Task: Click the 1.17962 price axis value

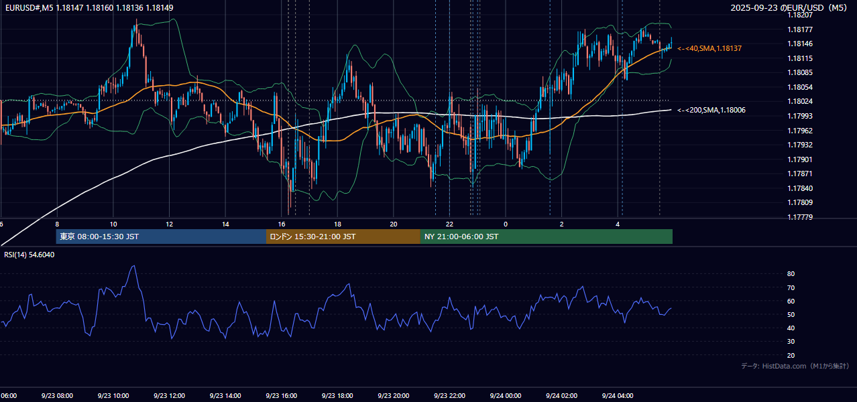Action: coord(801,131)
